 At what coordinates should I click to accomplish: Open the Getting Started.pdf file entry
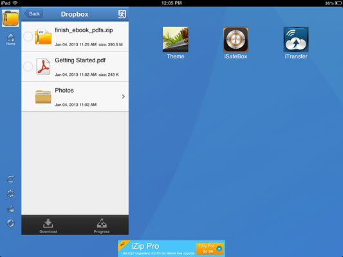pyautogui.click(x=75, y=67)
